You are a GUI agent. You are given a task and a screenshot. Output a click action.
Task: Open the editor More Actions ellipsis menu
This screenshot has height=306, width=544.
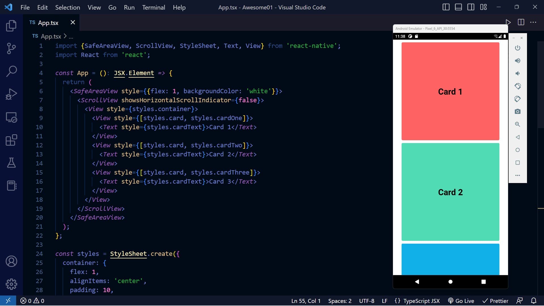coord(533,22)
